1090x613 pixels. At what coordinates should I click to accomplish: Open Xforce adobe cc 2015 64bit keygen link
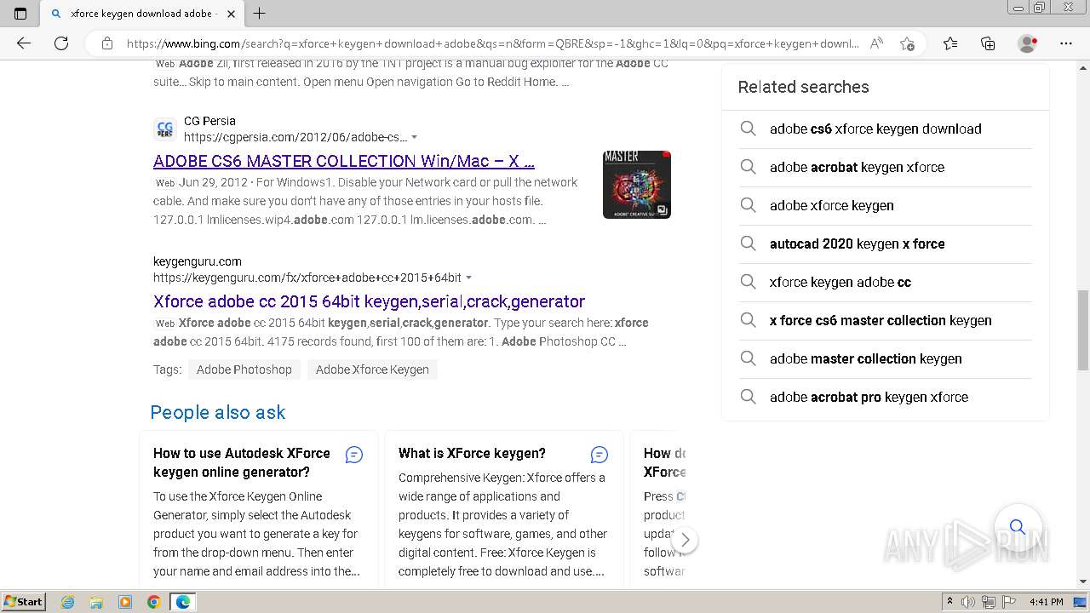(369, 301)
